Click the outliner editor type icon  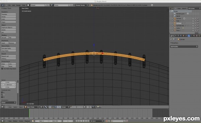point(172,8)
